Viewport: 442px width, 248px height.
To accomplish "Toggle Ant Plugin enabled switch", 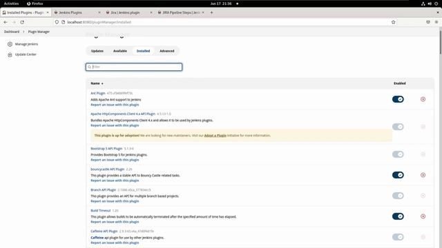I will tap(398, 99).
